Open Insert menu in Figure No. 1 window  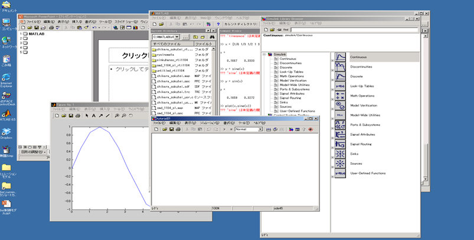click(x=104, y=109)
